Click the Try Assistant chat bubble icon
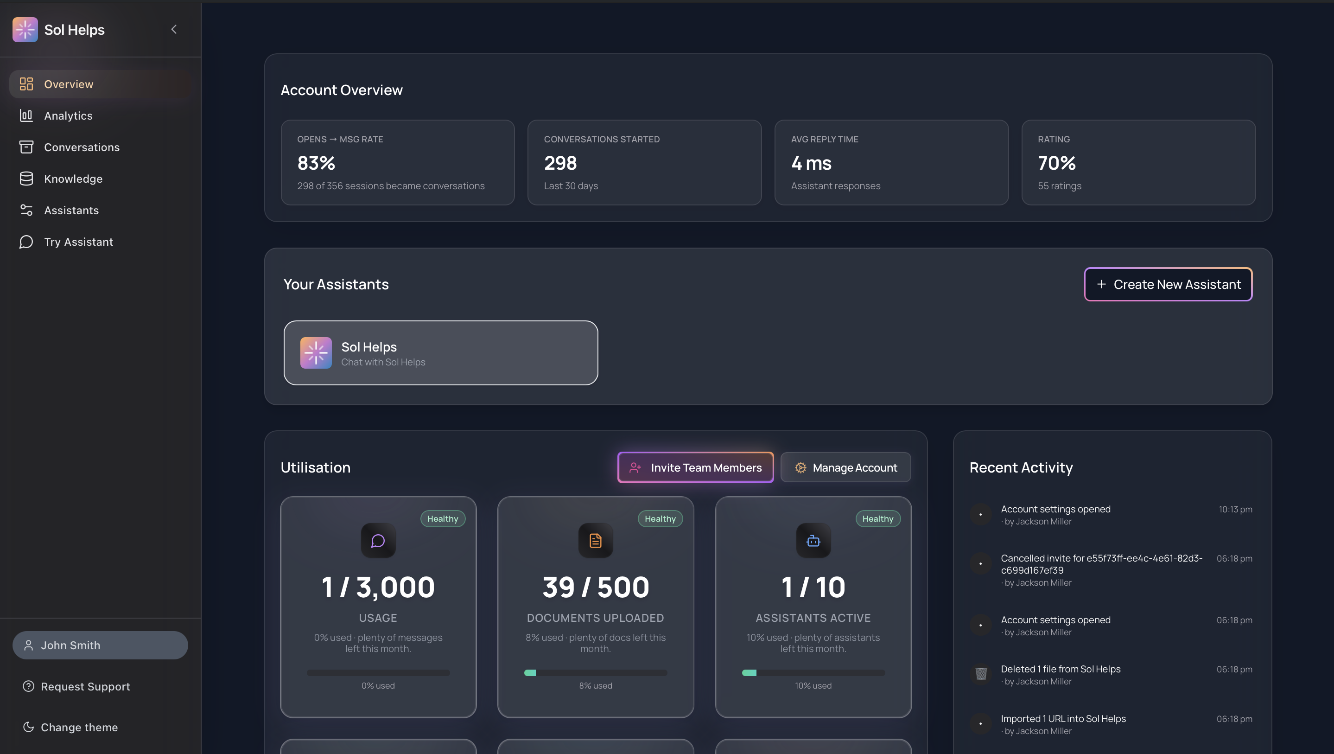 26,242
